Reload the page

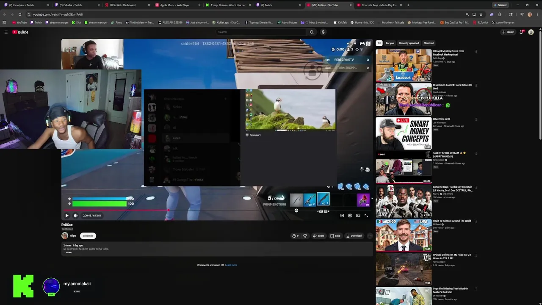tap(20, 14)
